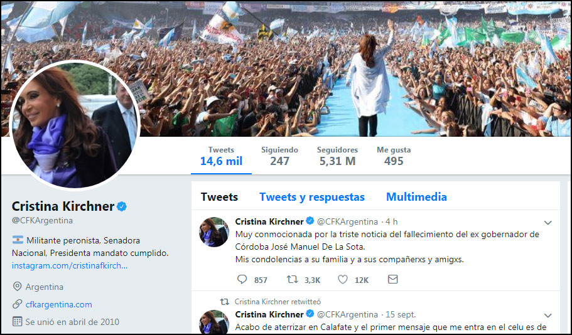Image resolution: width=572 pixels, height=335 pixels.
Task: Click the location pin icon by Argentina
Action: [17, 287]
